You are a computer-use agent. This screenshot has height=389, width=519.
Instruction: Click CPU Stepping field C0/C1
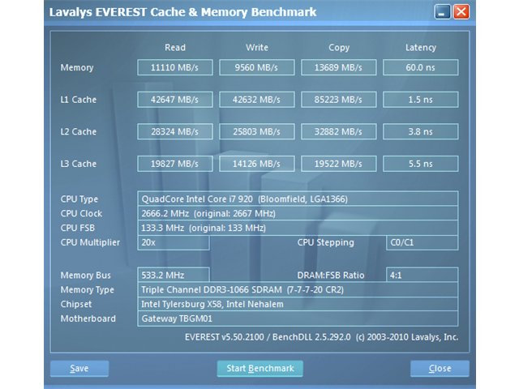click(x=422, y=242)
